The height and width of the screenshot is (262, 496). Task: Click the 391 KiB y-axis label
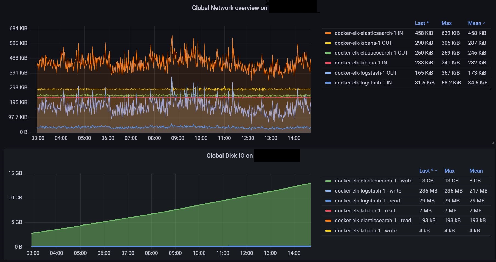pyautogui.click(x=18, y=73)
